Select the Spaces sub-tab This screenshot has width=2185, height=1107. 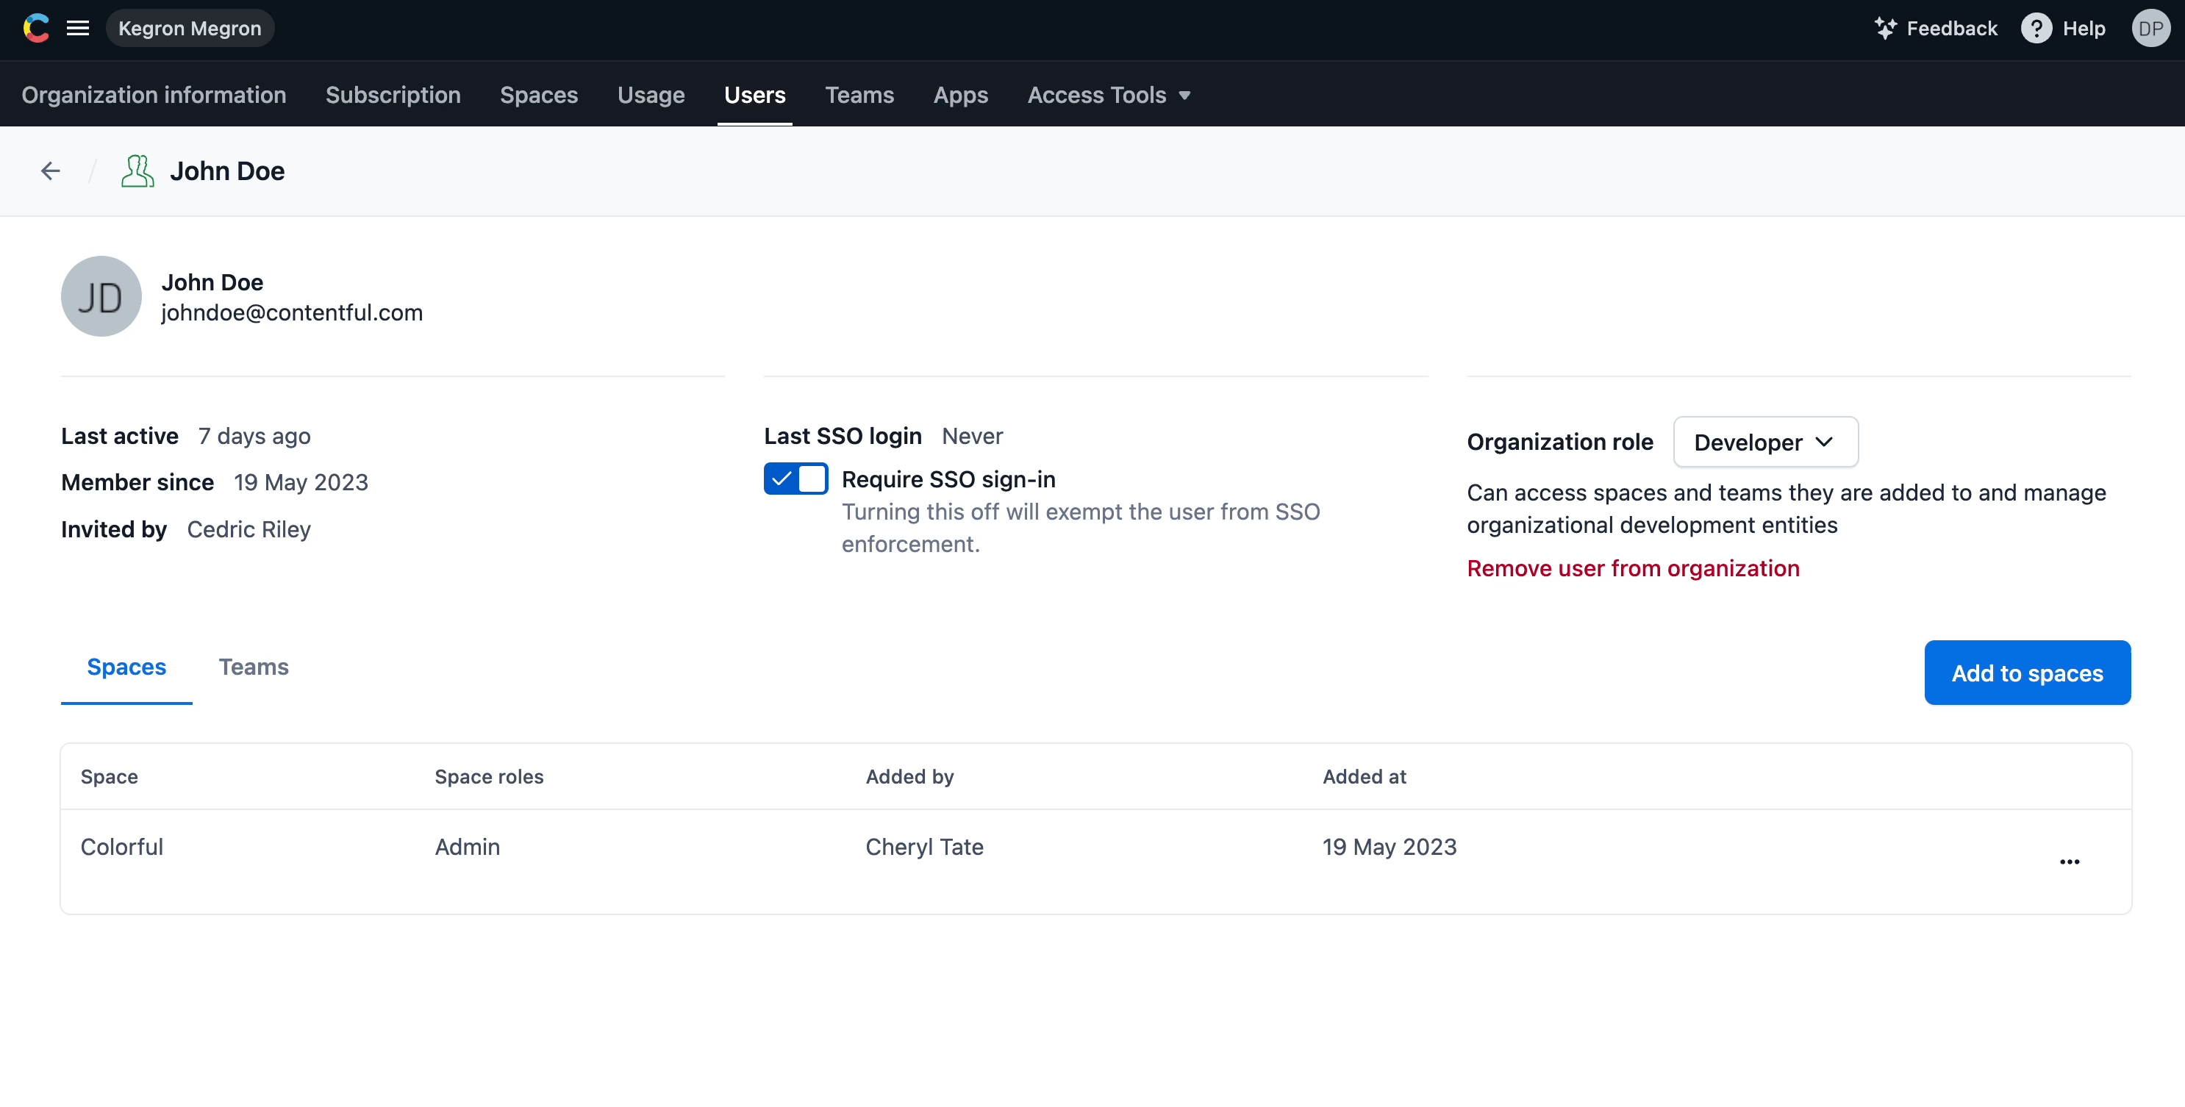click(126, 667)
